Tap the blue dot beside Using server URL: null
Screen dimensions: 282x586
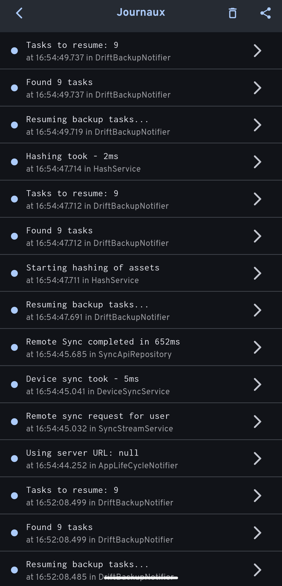click(14, 459)
